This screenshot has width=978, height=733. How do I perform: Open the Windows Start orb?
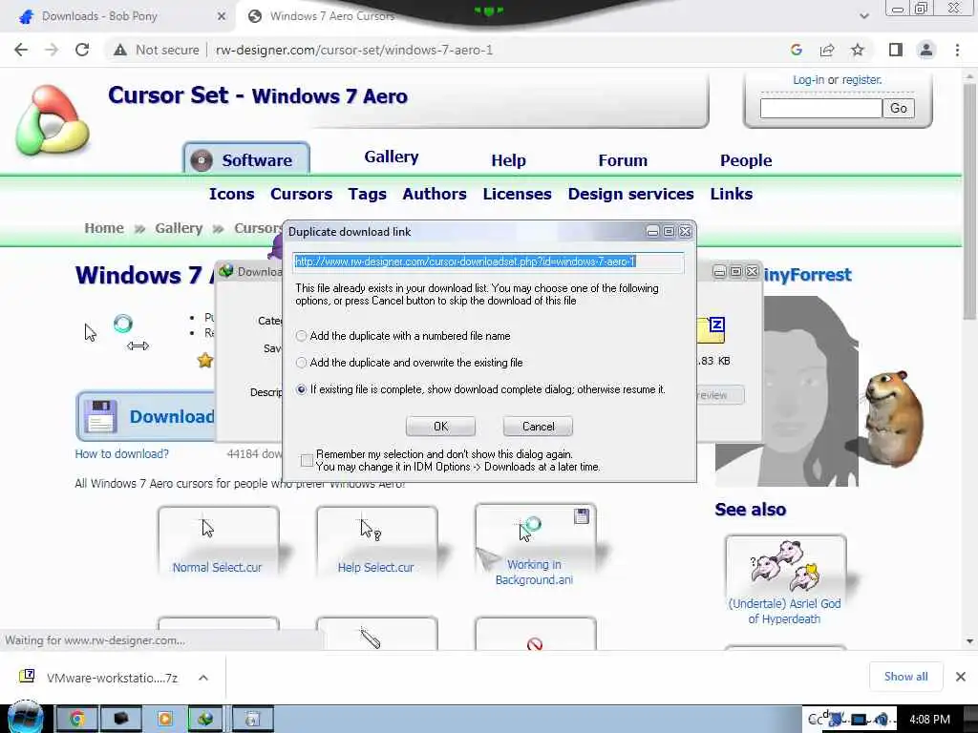(26, 719)
